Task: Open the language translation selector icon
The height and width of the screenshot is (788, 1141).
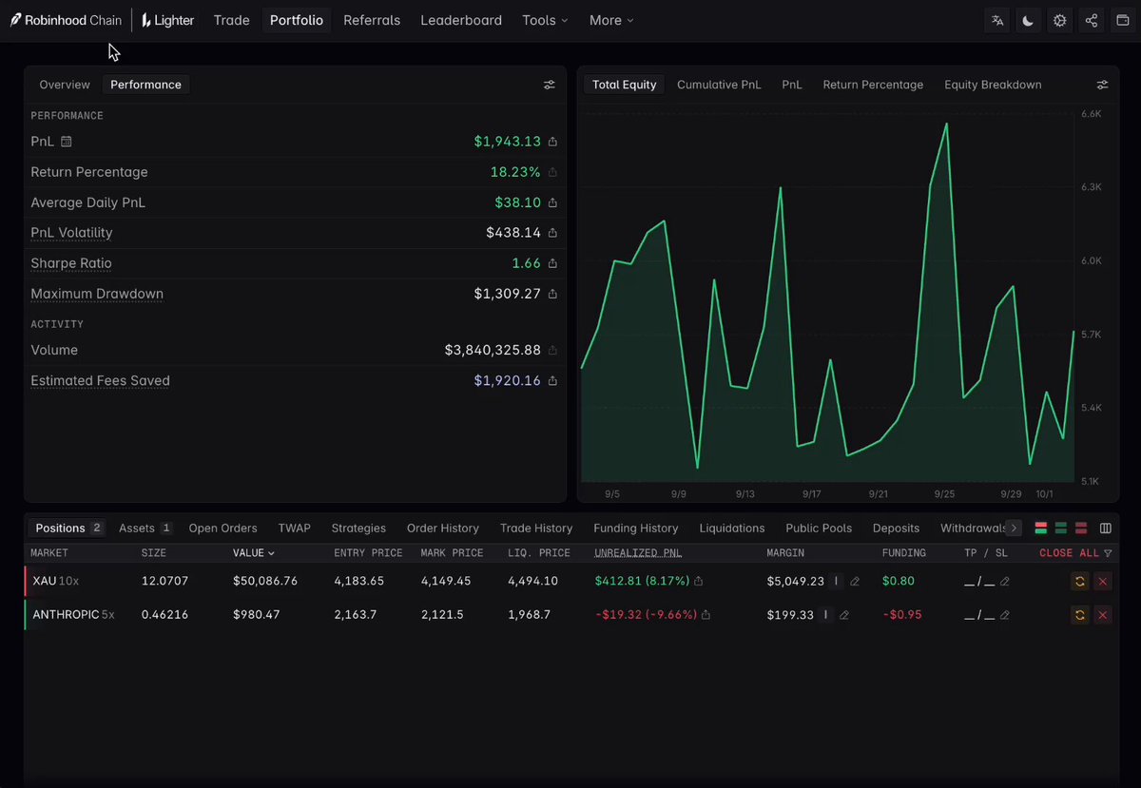Action: (x=997, y=20)
